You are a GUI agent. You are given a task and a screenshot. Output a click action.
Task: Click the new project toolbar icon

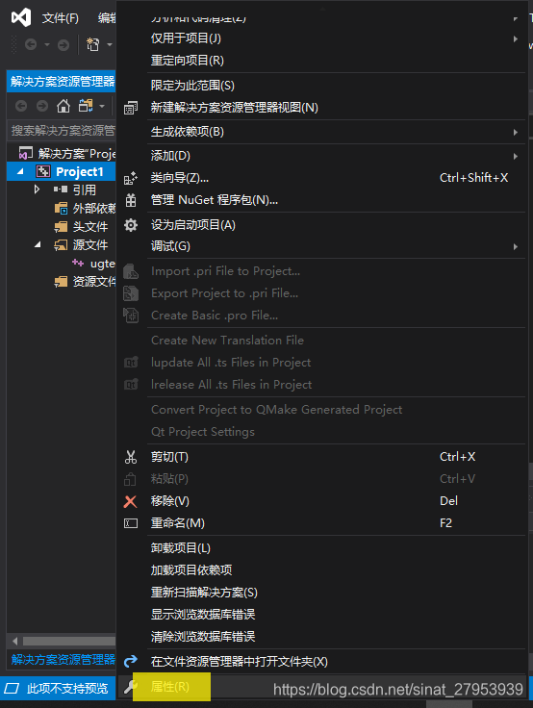92,44
